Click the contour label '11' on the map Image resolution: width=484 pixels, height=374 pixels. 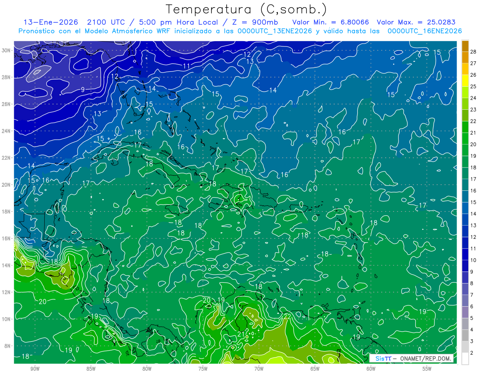click(x=186, y=66)
